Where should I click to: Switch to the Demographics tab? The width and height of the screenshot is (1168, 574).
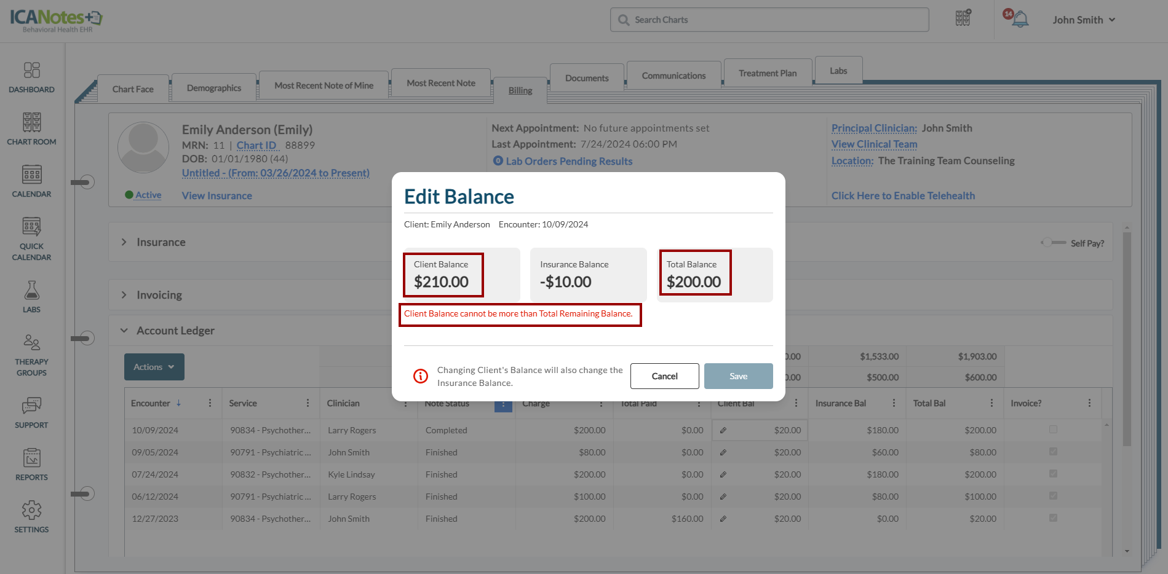(213, 88)
